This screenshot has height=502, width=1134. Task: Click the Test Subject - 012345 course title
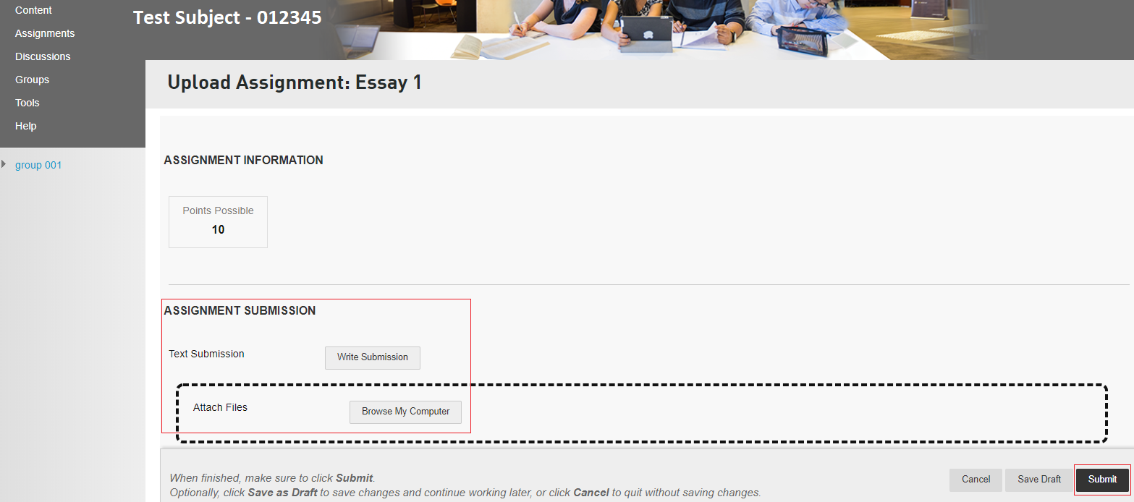[x=227, y=17]
